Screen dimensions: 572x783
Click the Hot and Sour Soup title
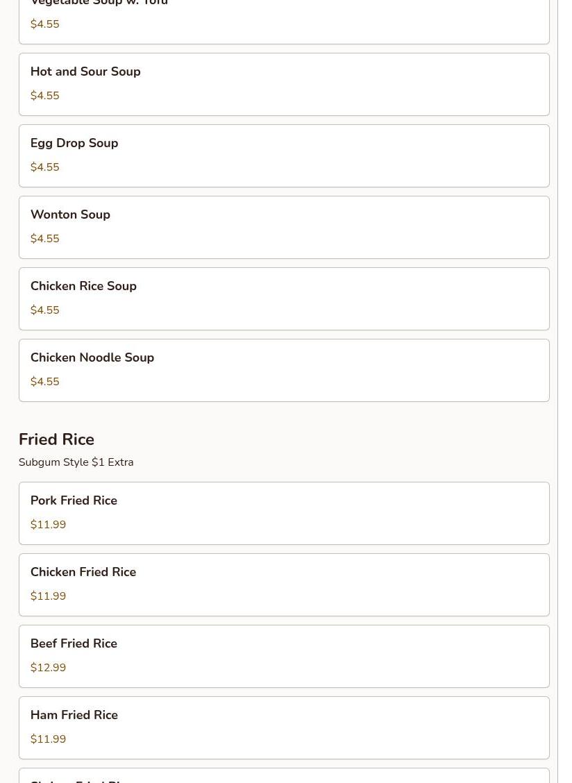coord(85,71)
